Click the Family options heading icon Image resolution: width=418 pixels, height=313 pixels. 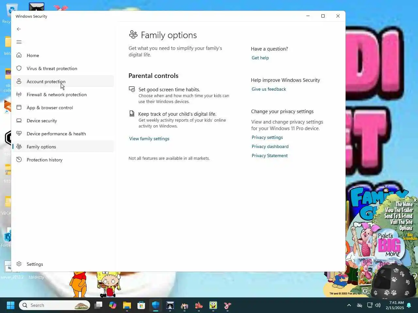click(133, 35)
